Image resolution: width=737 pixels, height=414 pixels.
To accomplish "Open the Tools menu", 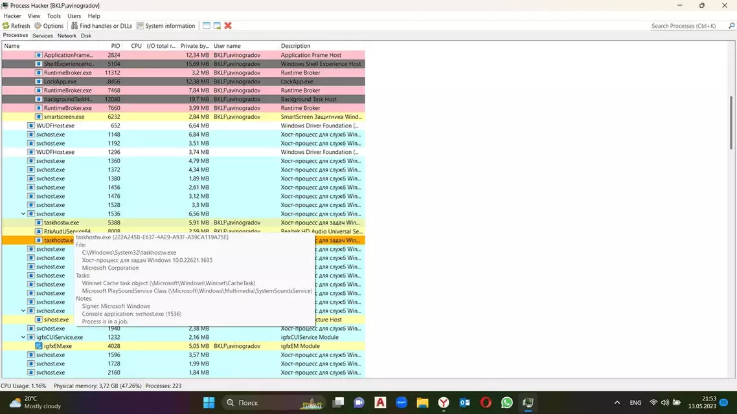I will click(x=54, y=16).
